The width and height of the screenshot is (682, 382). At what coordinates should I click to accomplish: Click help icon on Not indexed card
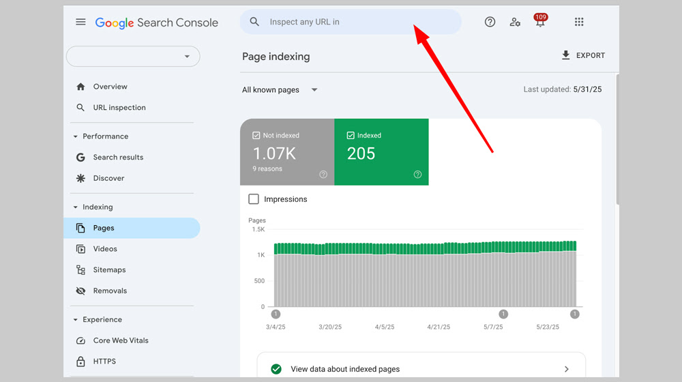pos(323,175)
